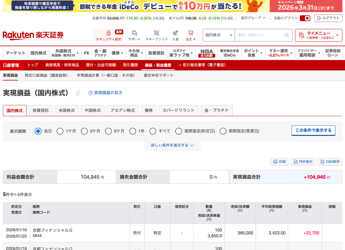The height and width of the screenshot is (250, 345).
Task: Open the 国内株式 search category dropdown
Action: click(219, 35)
